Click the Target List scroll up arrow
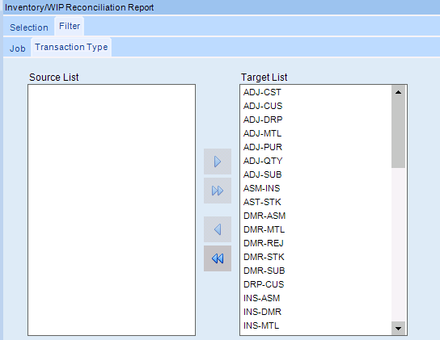The width and height of the screenshot is (440, 340). pos(398,92)
